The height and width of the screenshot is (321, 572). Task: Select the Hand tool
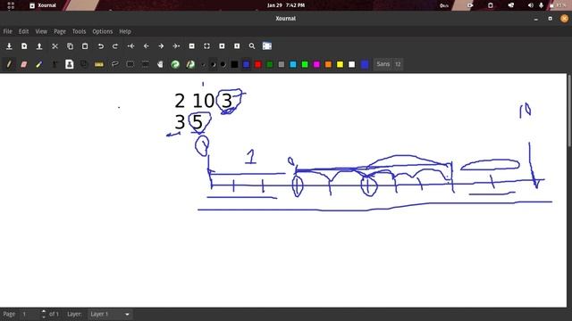(x=160, y=64)
